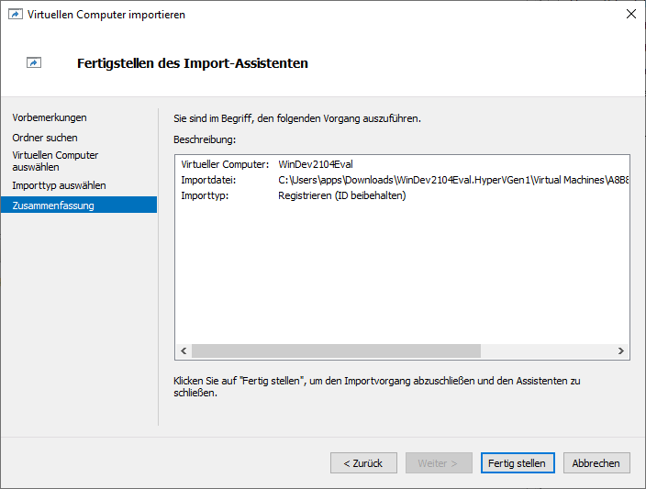646x489 pixels.
Task: Click the Fertigstellen des Import-Assistenten heading
Action: pos(193,64)
